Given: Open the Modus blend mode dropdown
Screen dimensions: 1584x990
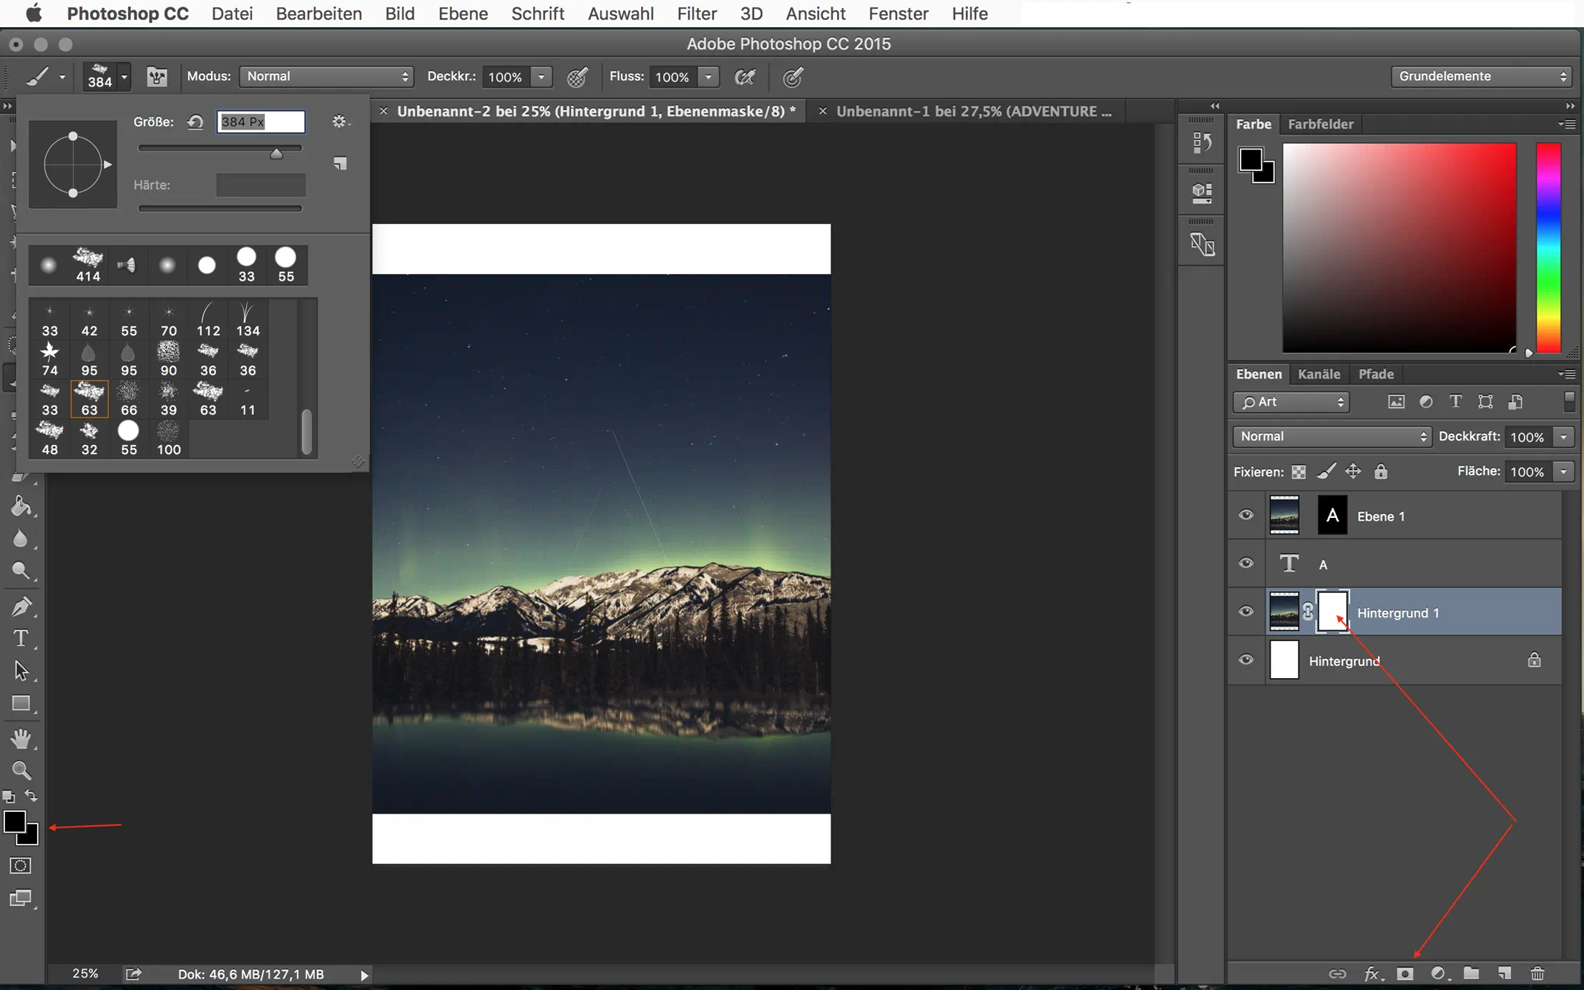Looking at the screenshot, I should (x=326, y=77).
